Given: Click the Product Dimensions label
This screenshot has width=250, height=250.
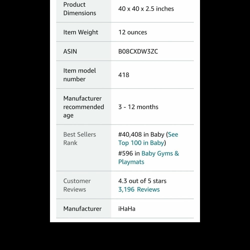Looking at the screenshot, I should (x=79, y=9).
